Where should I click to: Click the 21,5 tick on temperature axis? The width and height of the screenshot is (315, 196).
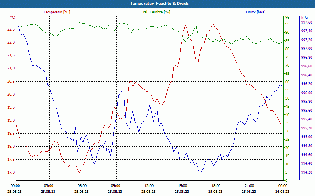pyautogui.click(x=11, y=55)
